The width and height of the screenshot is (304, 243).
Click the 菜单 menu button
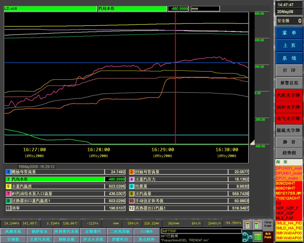pyautogui.click(x=289, y=33)
